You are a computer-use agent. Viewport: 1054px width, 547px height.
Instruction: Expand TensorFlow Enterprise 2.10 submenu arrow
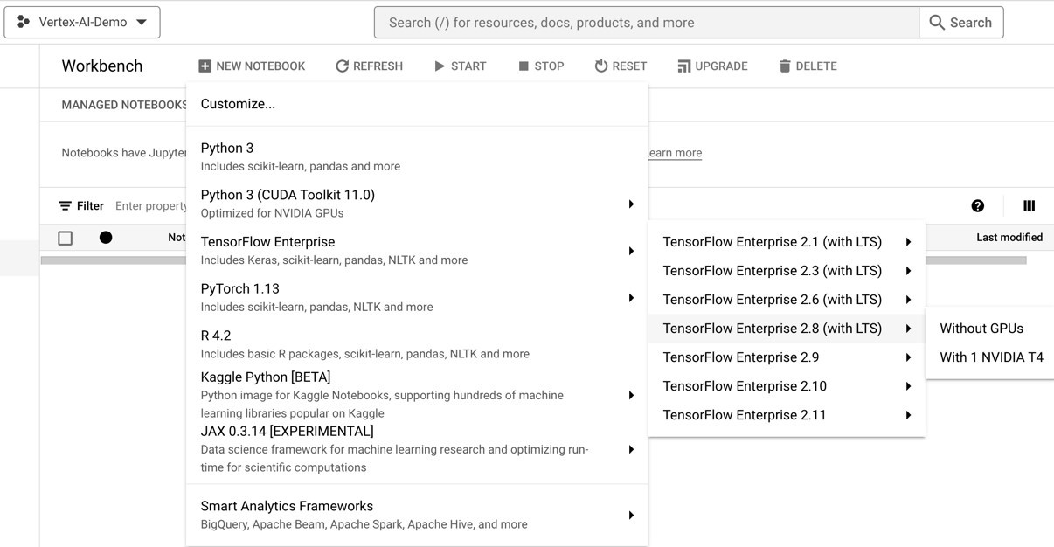click(909, 386)
